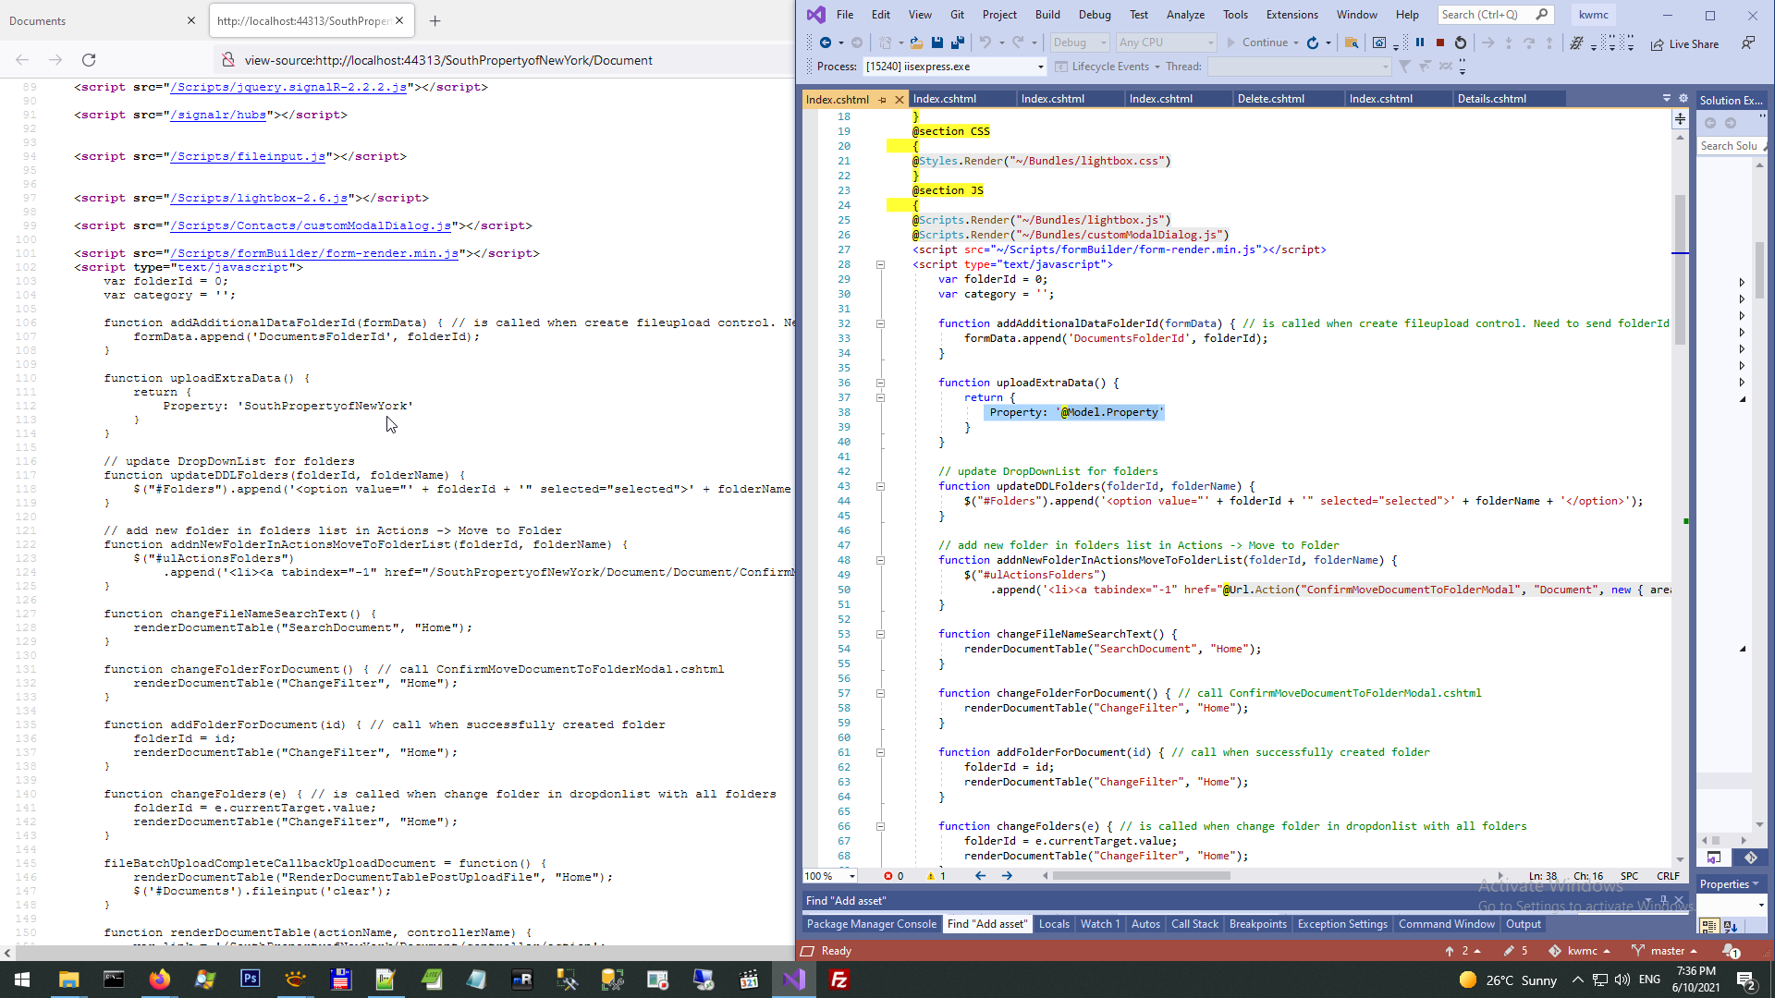Image resolution: width=1775 pixels, height=998 pixels.
Task: Click the Continue debugging button
Action: click(1256, 43)
